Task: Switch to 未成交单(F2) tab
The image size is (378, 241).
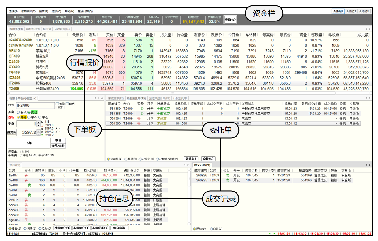Action: tap(116, 98)
